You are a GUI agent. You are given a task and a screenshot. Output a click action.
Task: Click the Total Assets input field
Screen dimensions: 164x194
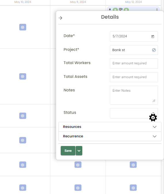[134, 77]
